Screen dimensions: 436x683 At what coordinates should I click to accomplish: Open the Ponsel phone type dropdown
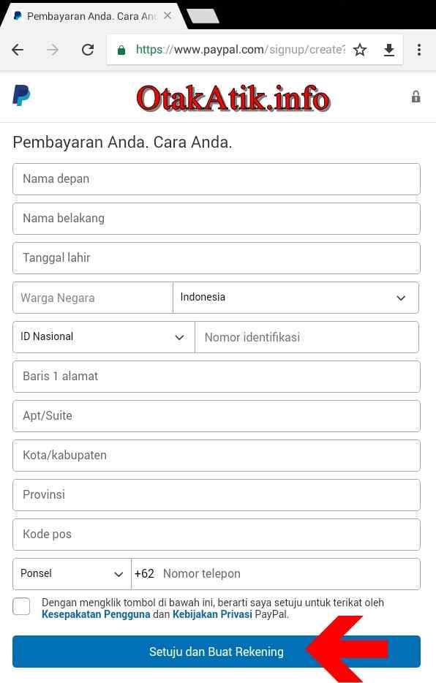tap(72, 573)
